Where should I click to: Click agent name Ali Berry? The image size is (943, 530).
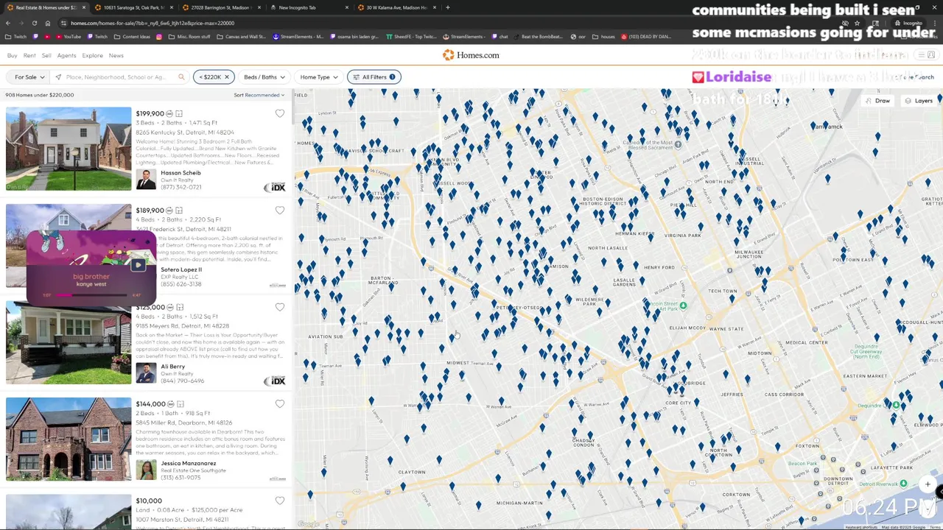click(173, 367)
